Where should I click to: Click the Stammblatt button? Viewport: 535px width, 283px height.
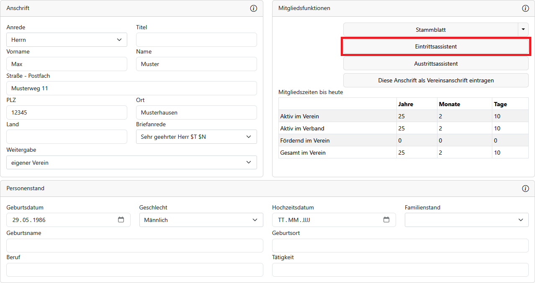tap(430, 30)
